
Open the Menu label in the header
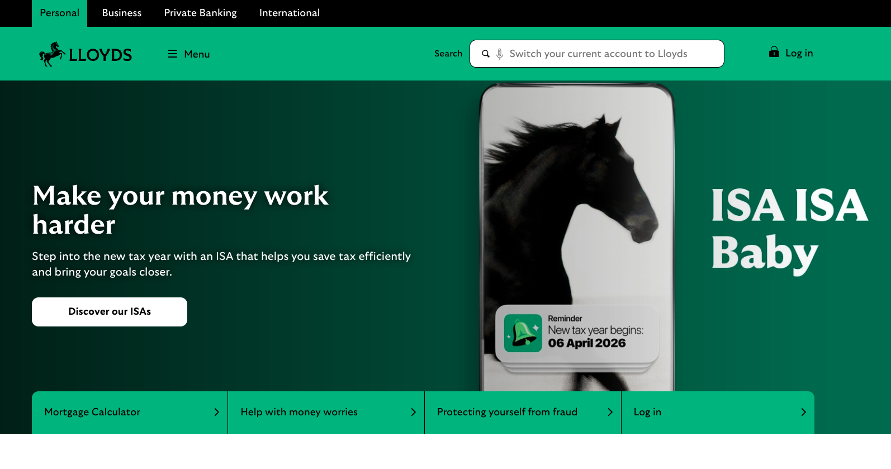click(x=197, y=54)
